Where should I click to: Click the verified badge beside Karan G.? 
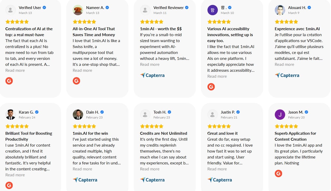(37, 112)
